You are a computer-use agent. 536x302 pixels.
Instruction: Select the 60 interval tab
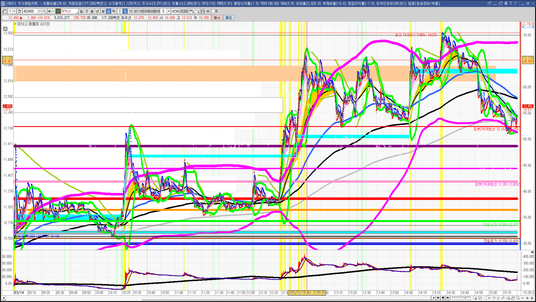point(136,11)
